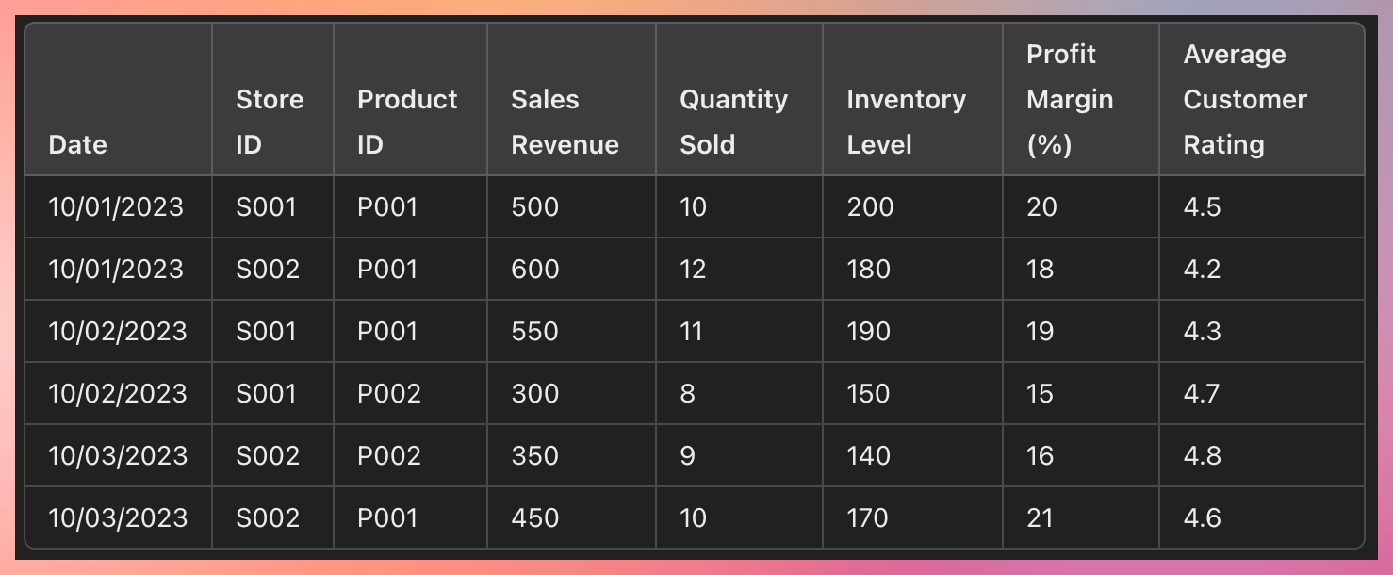Click the Date column header

77,144
